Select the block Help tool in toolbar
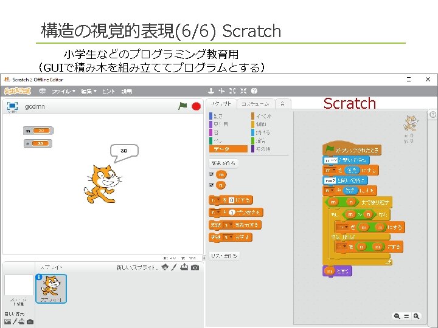438x328 pixels. coord(254,91)
